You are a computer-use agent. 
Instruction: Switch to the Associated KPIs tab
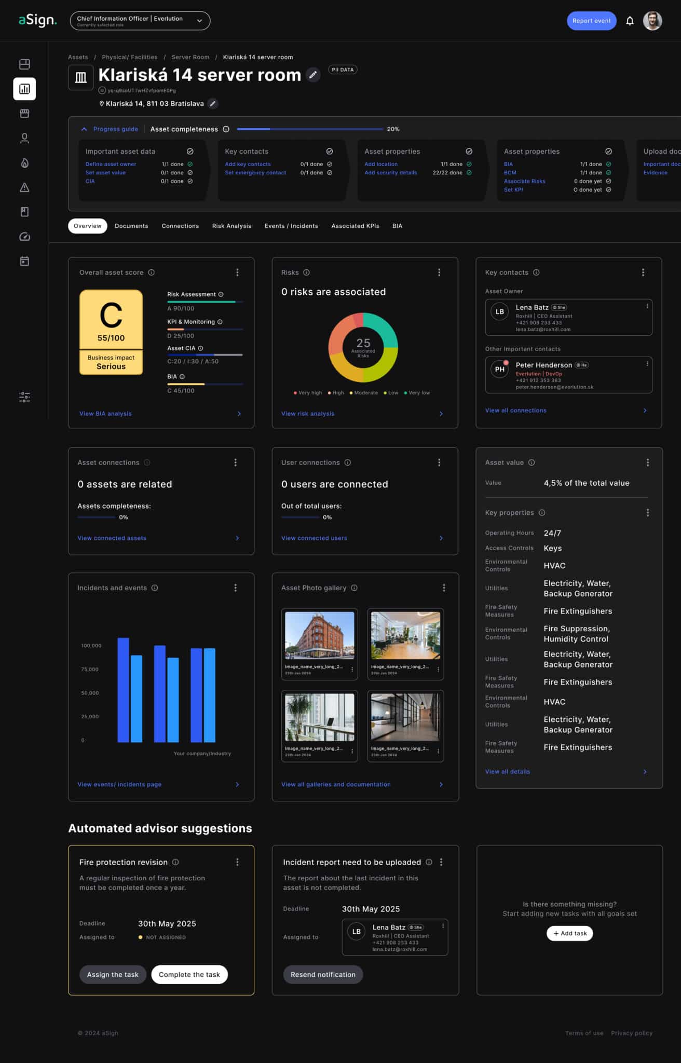355,226
